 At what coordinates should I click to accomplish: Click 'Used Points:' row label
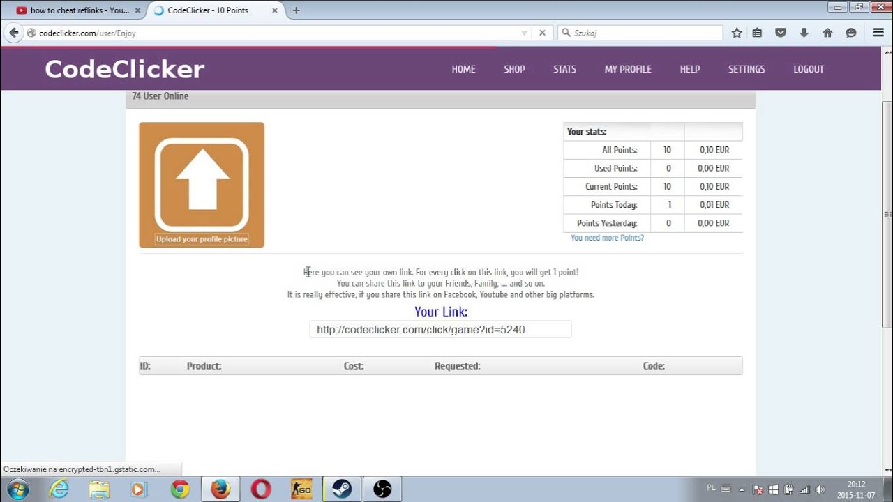[615, 168]
